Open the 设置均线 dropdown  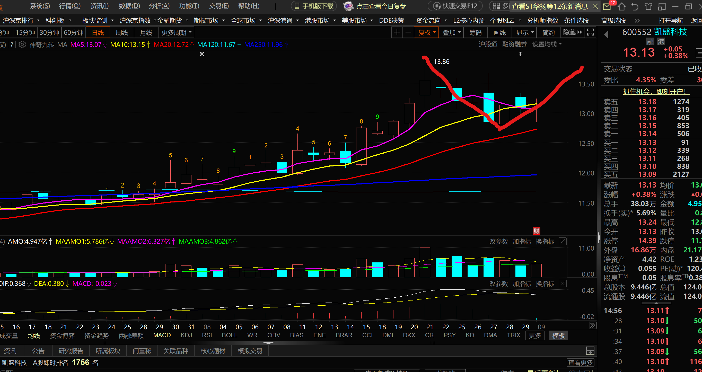point(547,44)
